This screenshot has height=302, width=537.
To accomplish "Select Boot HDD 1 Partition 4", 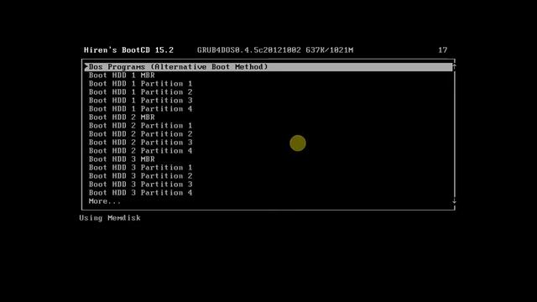I will point(140,109).
